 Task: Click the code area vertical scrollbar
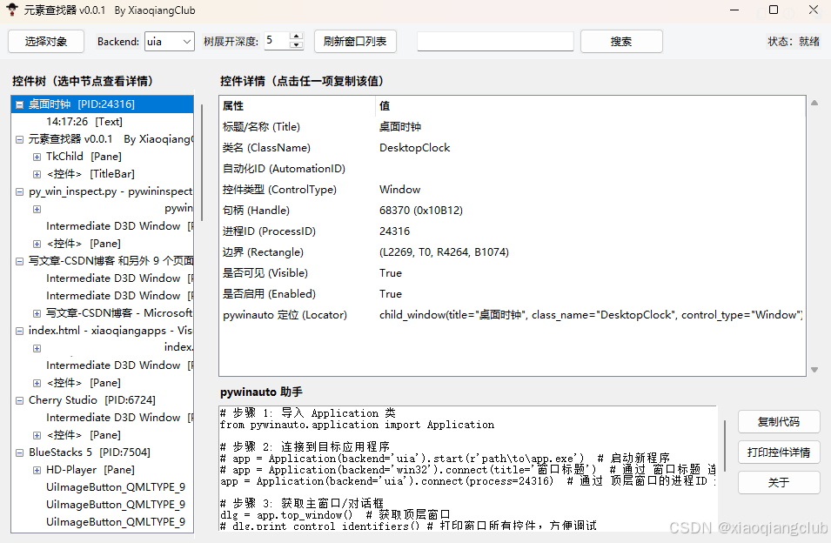(725, 446)
